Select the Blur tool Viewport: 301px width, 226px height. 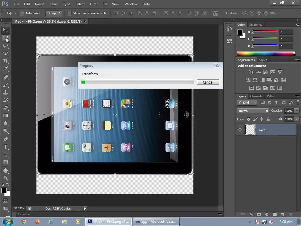coord(6,123)
